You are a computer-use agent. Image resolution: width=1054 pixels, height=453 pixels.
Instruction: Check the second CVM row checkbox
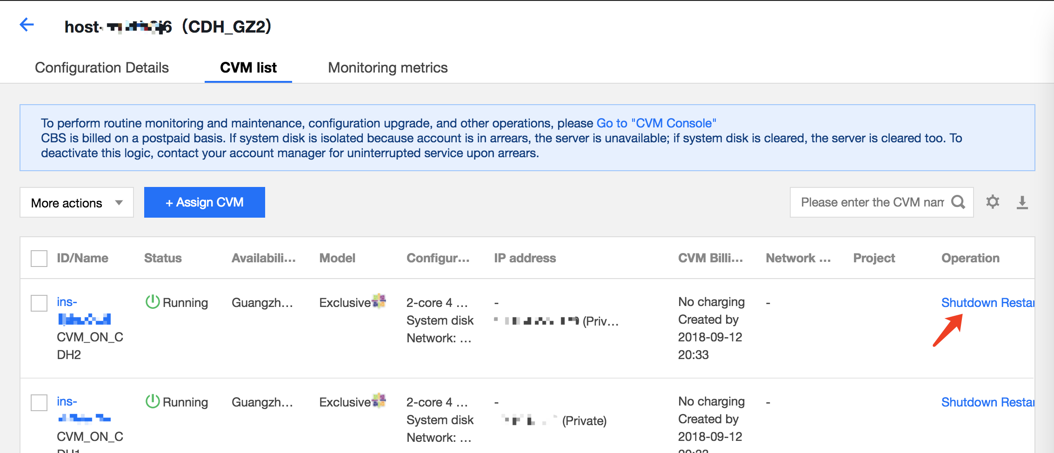click(x=39, y=403)
